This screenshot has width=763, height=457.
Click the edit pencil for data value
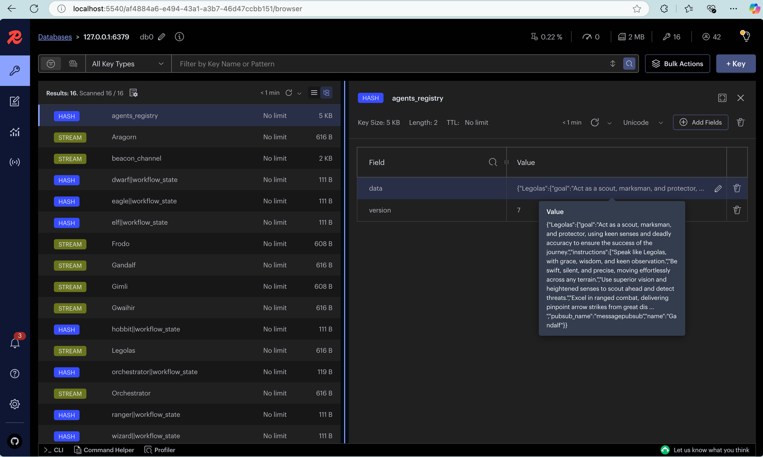tap(718, 188)
